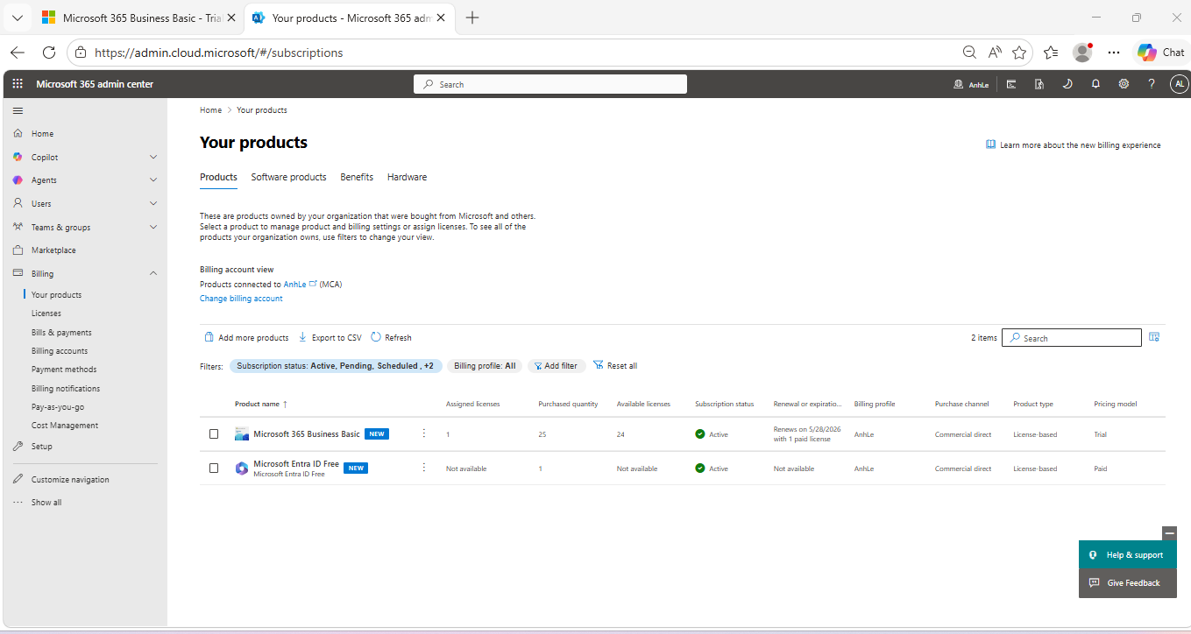Go back with the browser back arrow
This screenshot has width=1191, height=634.
[x=18, y=53]
